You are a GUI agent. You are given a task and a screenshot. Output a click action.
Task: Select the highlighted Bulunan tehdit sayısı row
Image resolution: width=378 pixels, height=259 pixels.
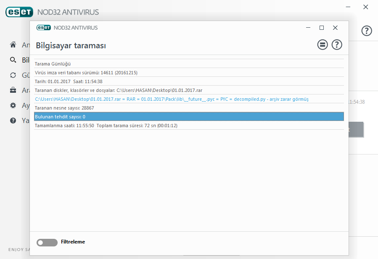(189, 116)
